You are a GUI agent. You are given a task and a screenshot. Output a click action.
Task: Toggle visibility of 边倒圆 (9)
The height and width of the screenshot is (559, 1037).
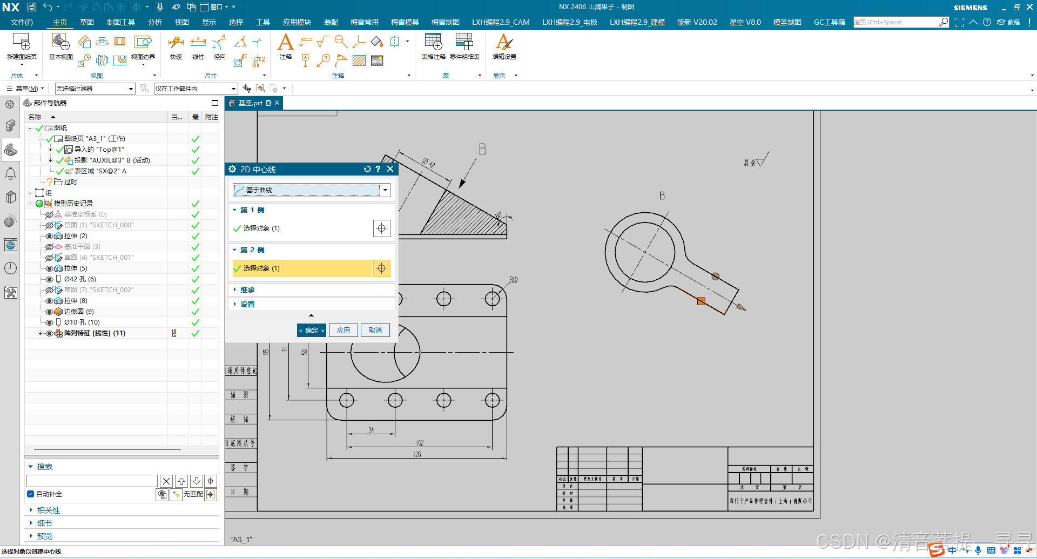pyautogui.click(x=49, y=312)
